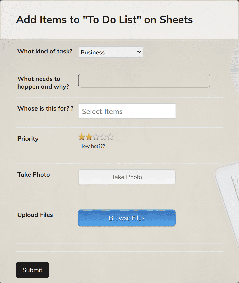
Task: Select the form title 'Add Items to To Do List'
Action: click(104, 20)
